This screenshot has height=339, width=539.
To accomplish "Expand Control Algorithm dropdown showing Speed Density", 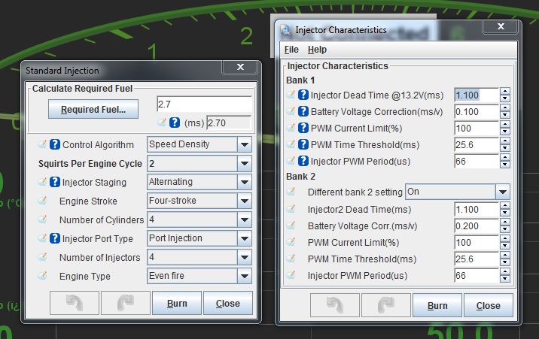I will (x=245, y=144).
